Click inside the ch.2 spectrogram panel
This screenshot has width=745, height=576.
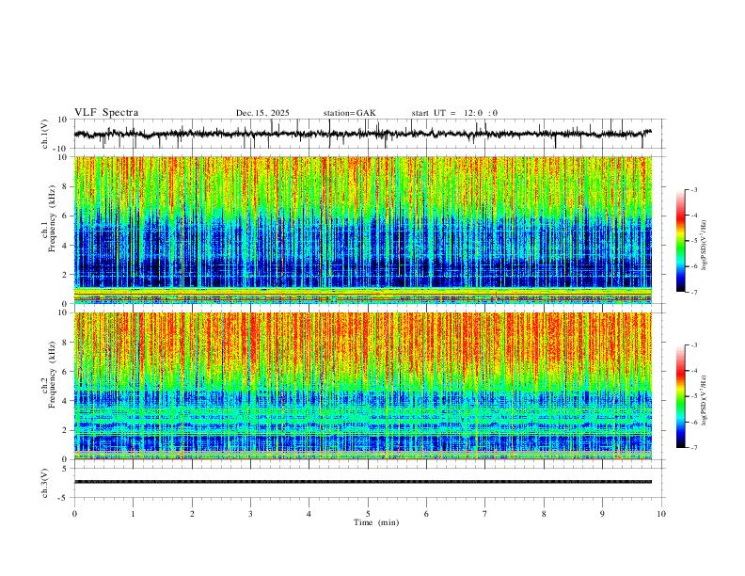(x=363, y=386)
